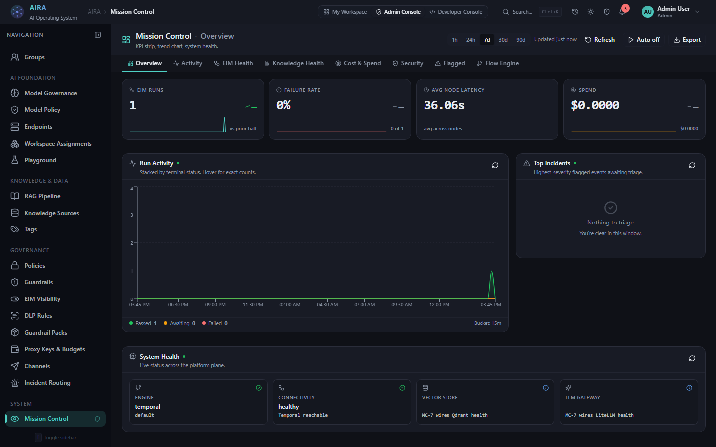
Task: Open the Security tab
Action: (x=408, y=63)
